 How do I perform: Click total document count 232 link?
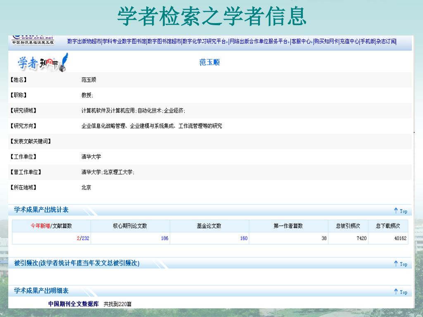(x=86, y=238)
